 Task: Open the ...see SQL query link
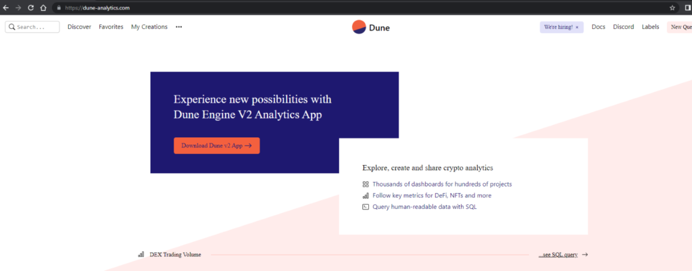click(558, 255)
